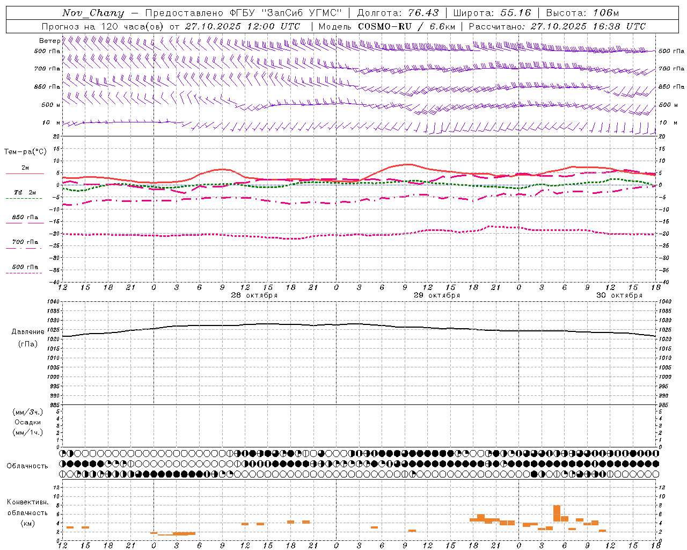Click the '30 октября' date label
Viewport: 687px width, 550px height.
point(619,295)
